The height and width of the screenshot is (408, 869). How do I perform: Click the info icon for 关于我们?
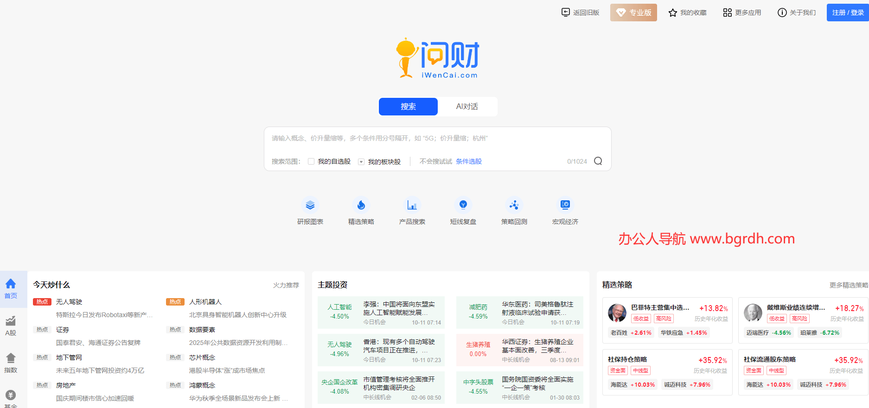tap(782, 13)
